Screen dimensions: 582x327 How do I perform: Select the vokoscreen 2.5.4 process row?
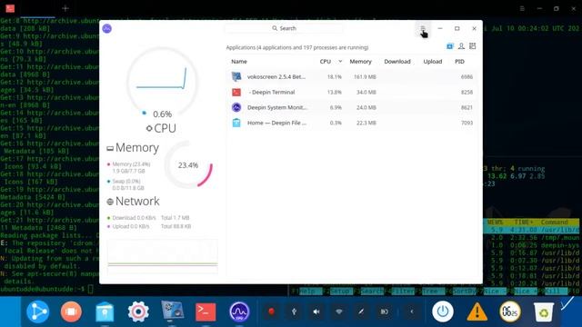point(352,76)
